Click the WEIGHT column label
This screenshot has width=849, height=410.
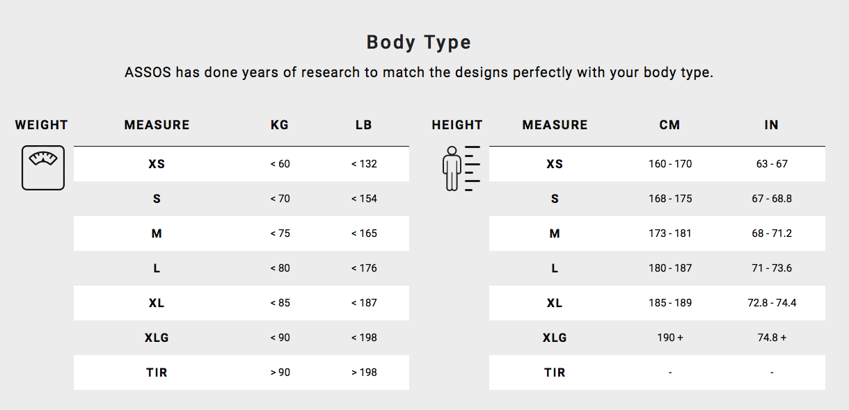[41, 125]
